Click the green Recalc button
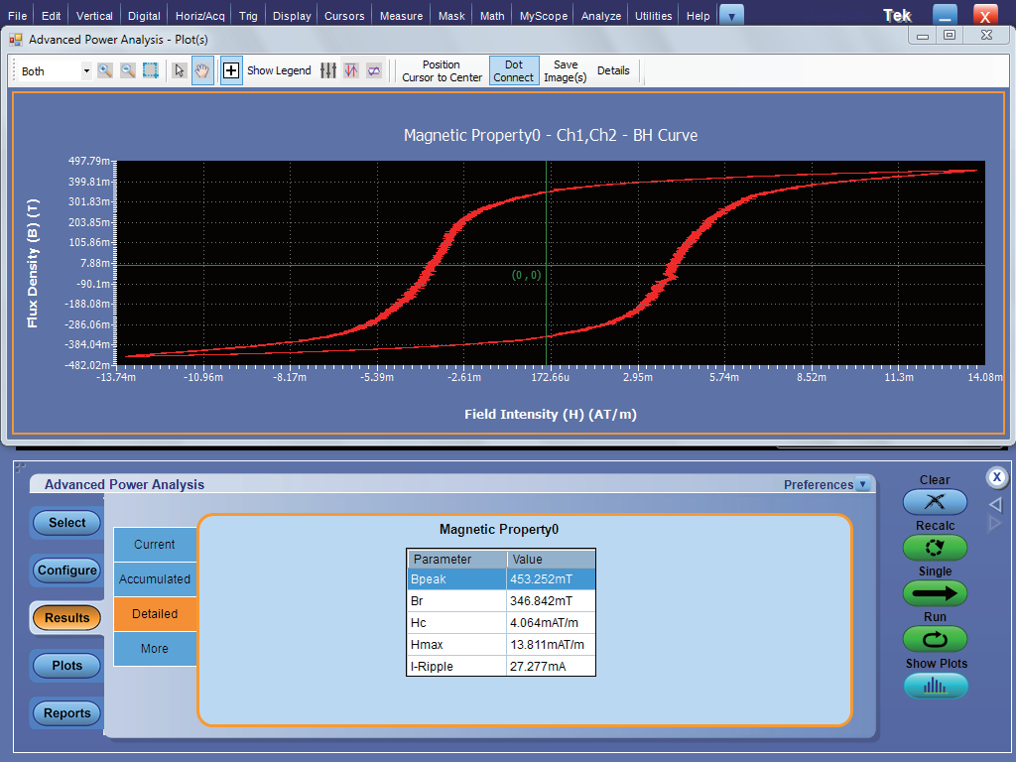The image size is (1016, 762). [935, 548]
